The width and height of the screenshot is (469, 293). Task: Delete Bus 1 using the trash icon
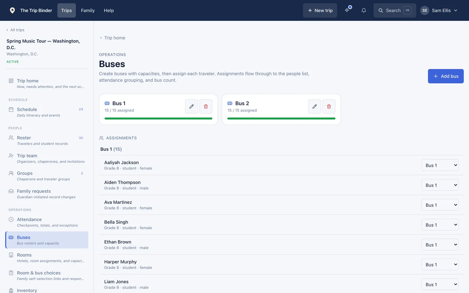206,106
